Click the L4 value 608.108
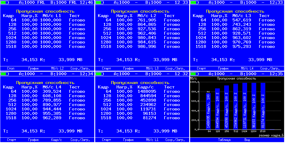This screenshot has height=143, width=285. 52,96
